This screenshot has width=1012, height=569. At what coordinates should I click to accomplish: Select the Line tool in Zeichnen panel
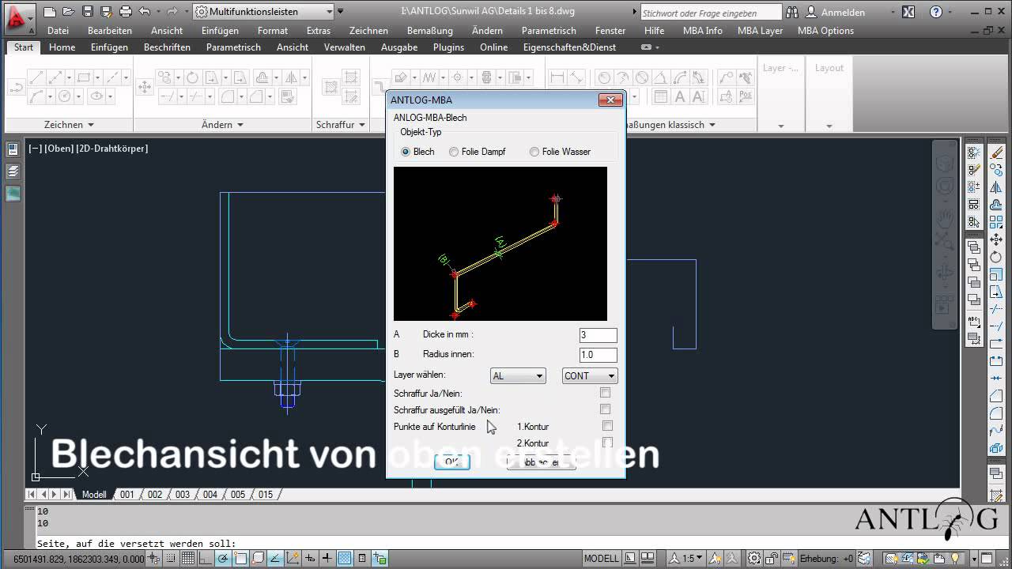click(x=37, y=77)
